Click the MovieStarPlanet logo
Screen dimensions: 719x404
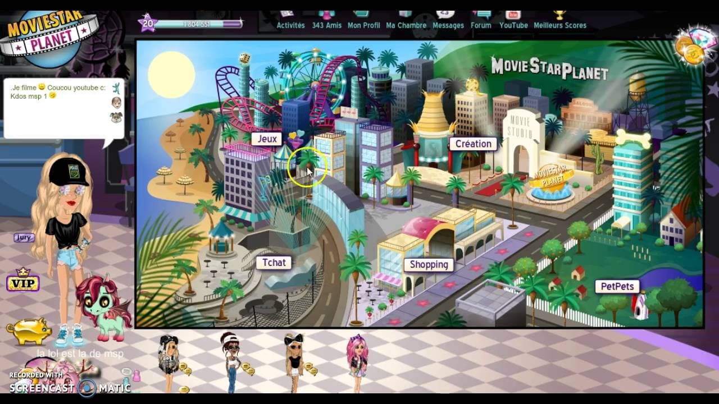pyautogui.click(x=49, y=38)
